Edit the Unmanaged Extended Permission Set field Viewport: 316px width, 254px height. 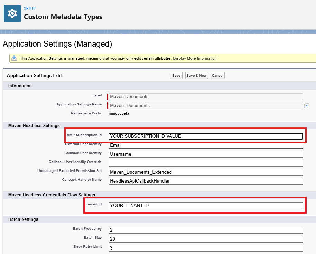[x=205, y=172]
